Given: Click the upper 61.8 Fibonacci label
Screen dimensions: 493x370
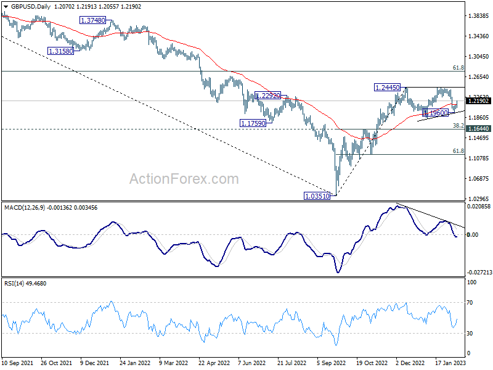Looking at the screenshot, I should click(x=458, y=68).
